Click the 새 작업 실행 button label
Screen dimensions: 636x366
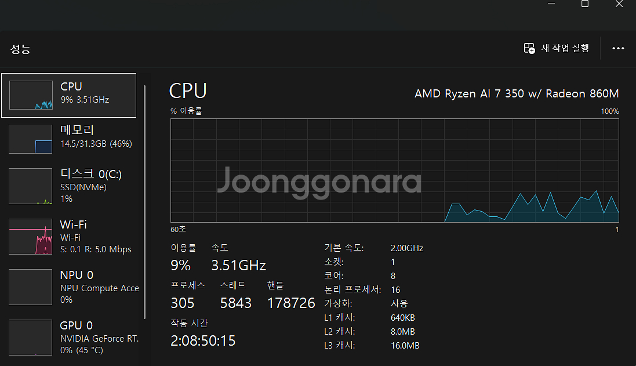point(565,49)
